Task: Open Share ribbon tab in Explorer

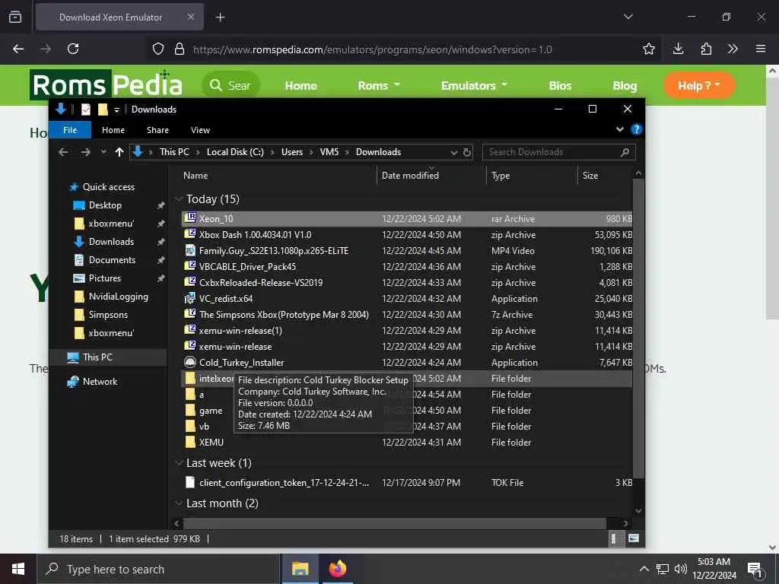Action: pyautogui.click(x=157, y=130)
